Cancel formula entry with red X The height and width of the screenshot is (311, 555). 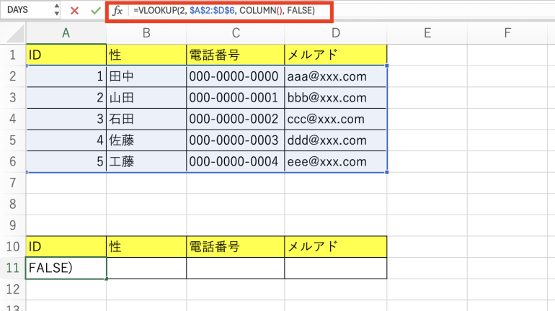click(74, 11)
